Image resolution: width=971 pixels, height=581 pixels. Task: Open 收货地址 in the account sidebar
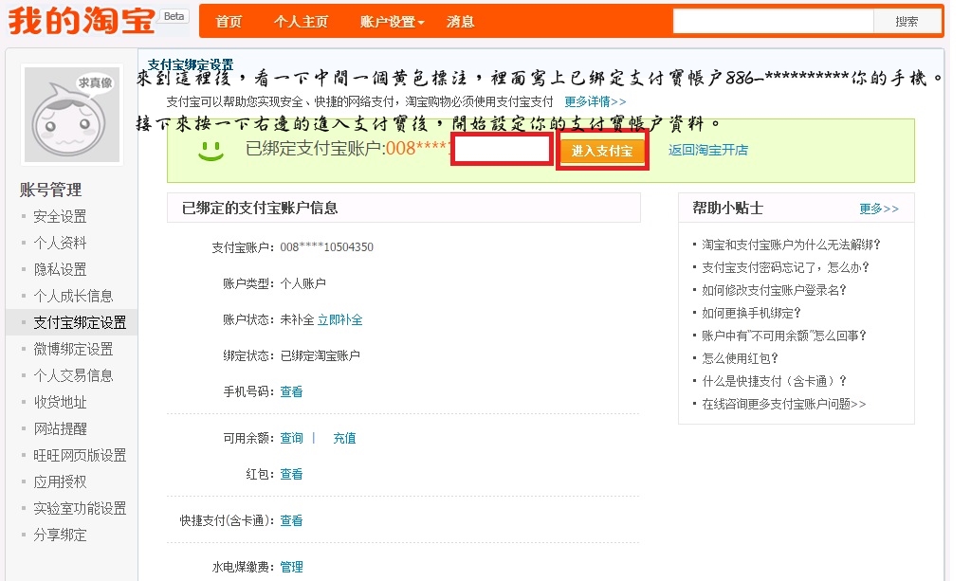(x=60, y=402)
